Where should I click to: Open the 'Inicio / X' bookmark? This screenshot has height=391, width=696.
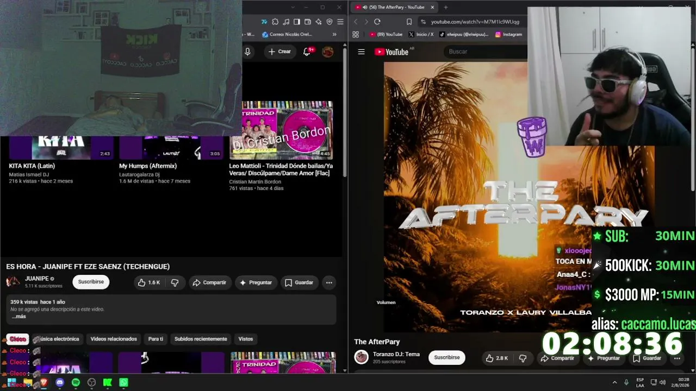(421, 34)
